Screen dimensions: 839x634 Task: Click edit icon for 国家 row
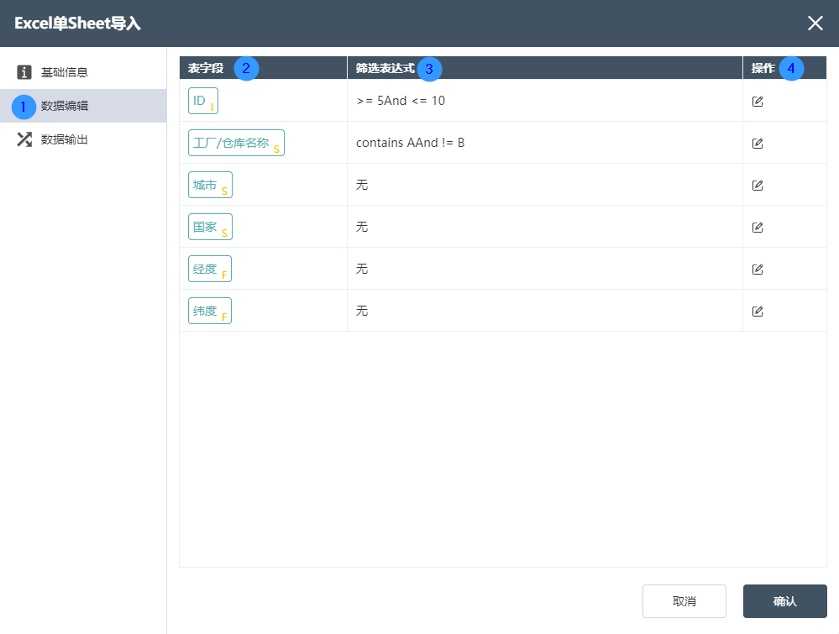pos(758,227)
